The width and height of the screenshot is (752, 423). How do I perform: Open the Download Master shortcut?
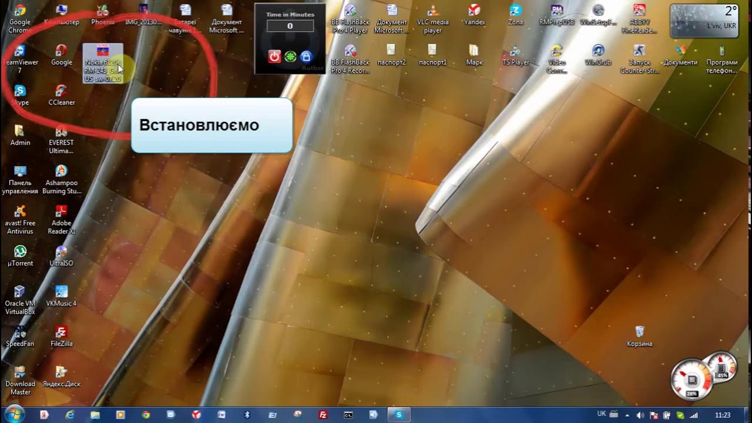coord(20,380)
